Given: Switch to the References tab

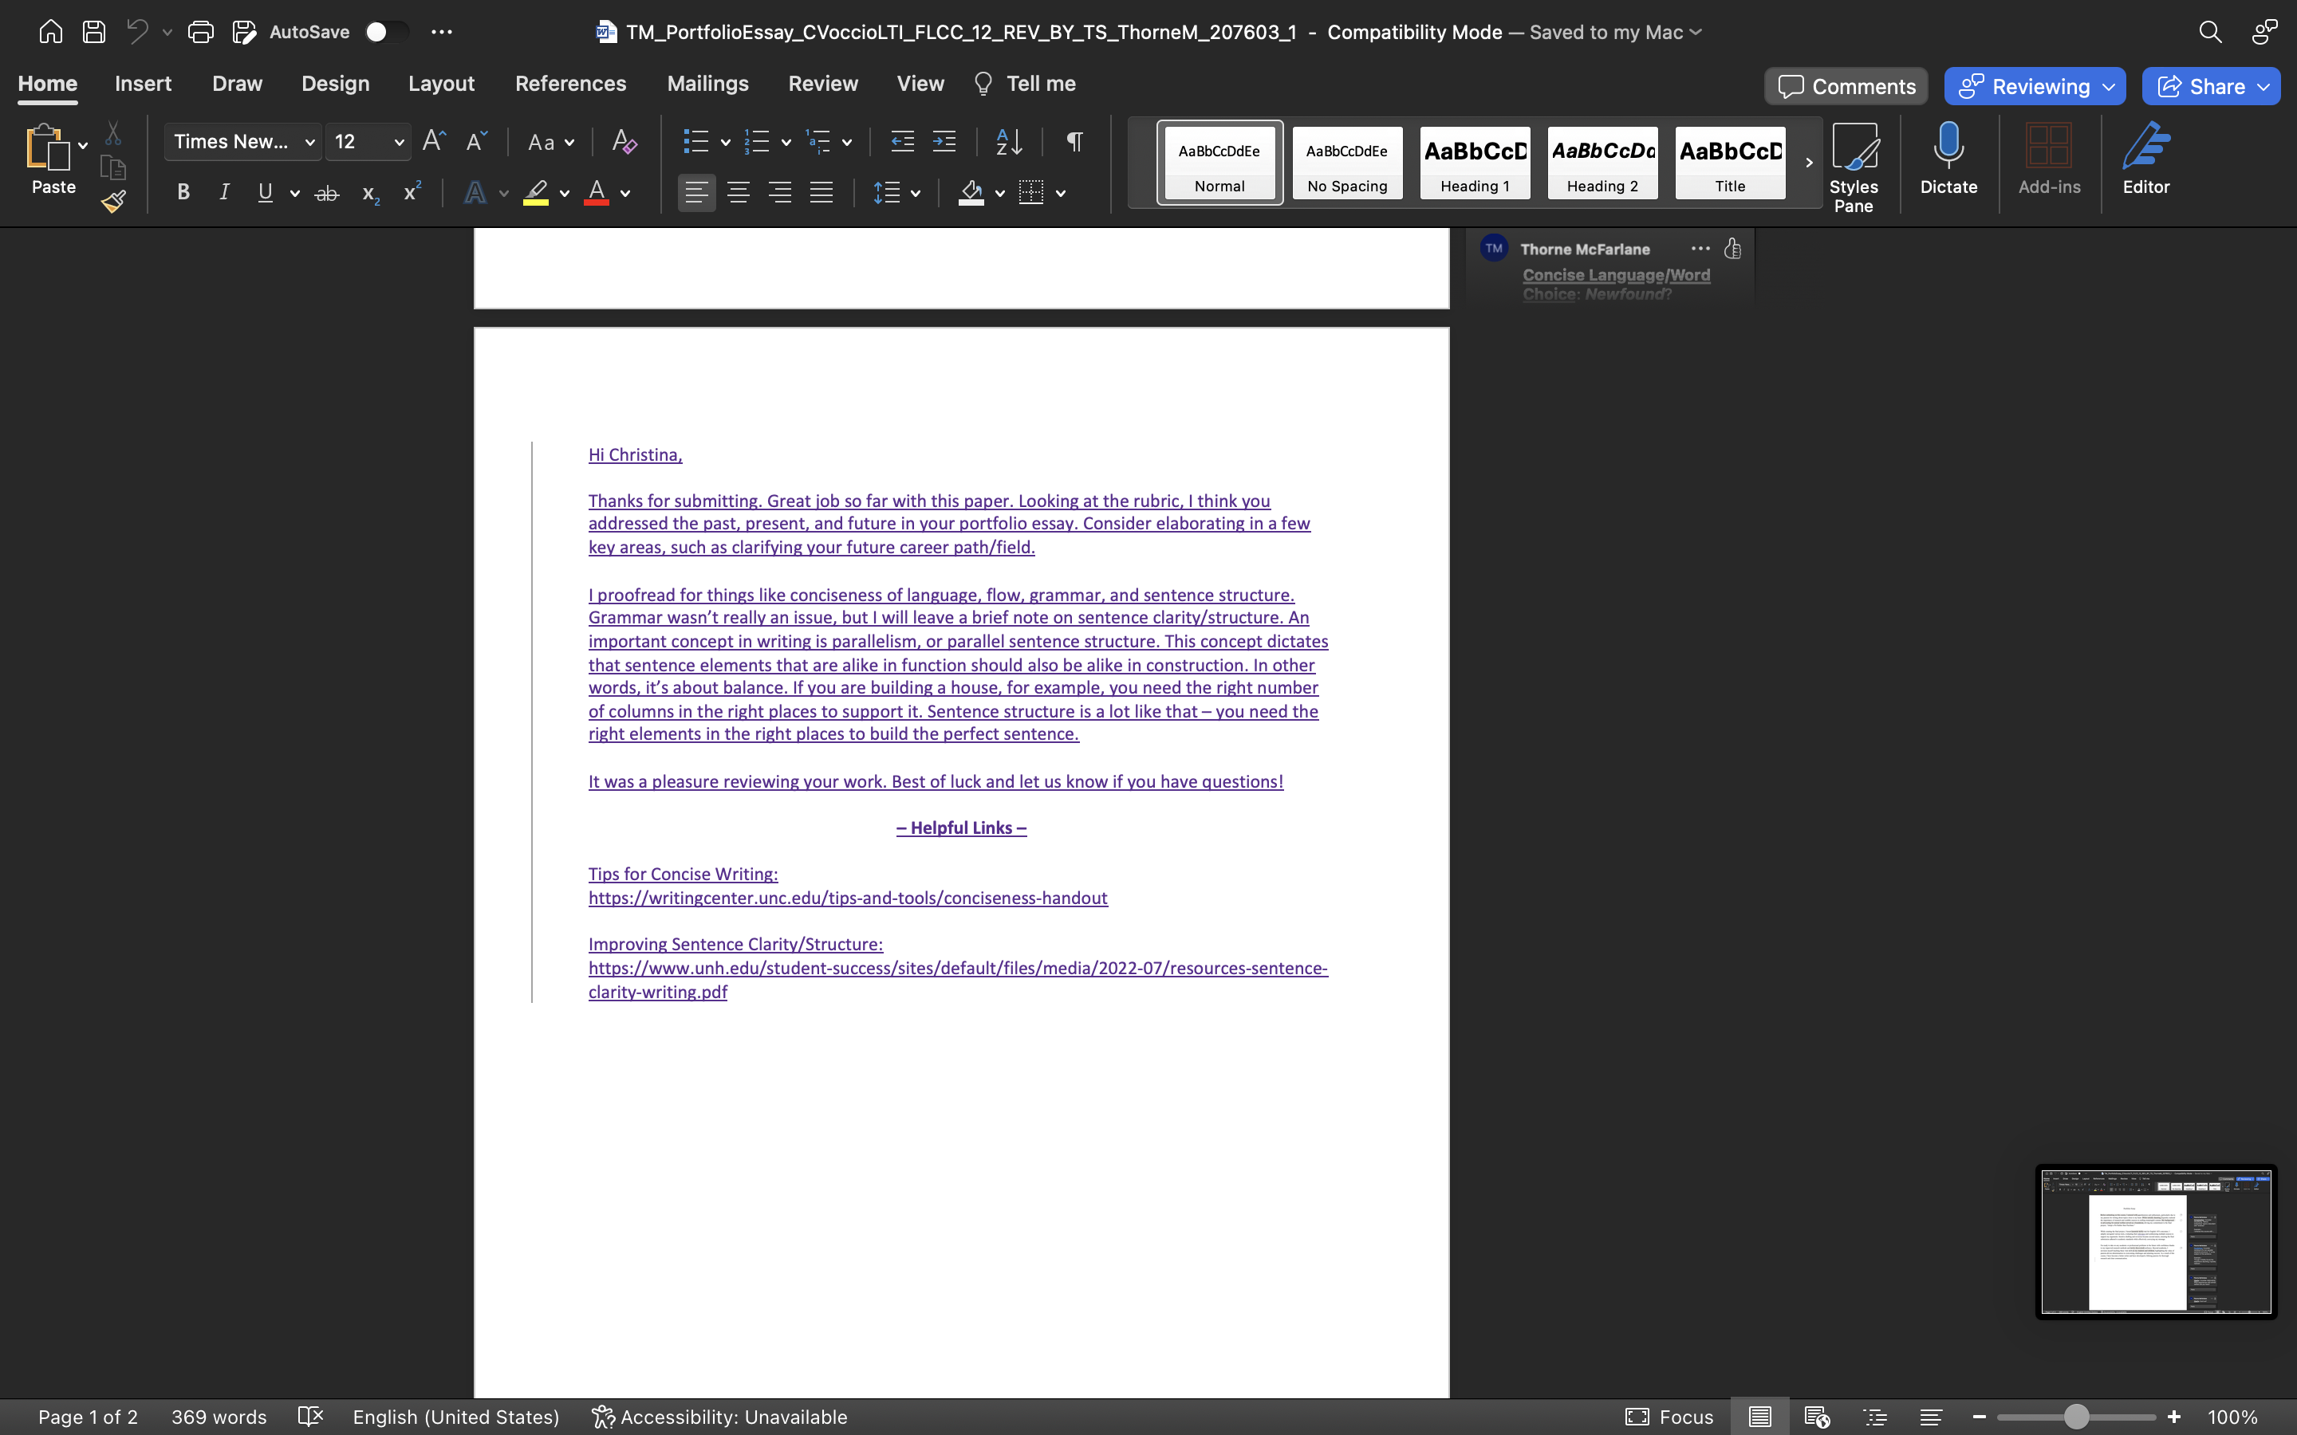Looking at the screenshot, I should [570, 84].
